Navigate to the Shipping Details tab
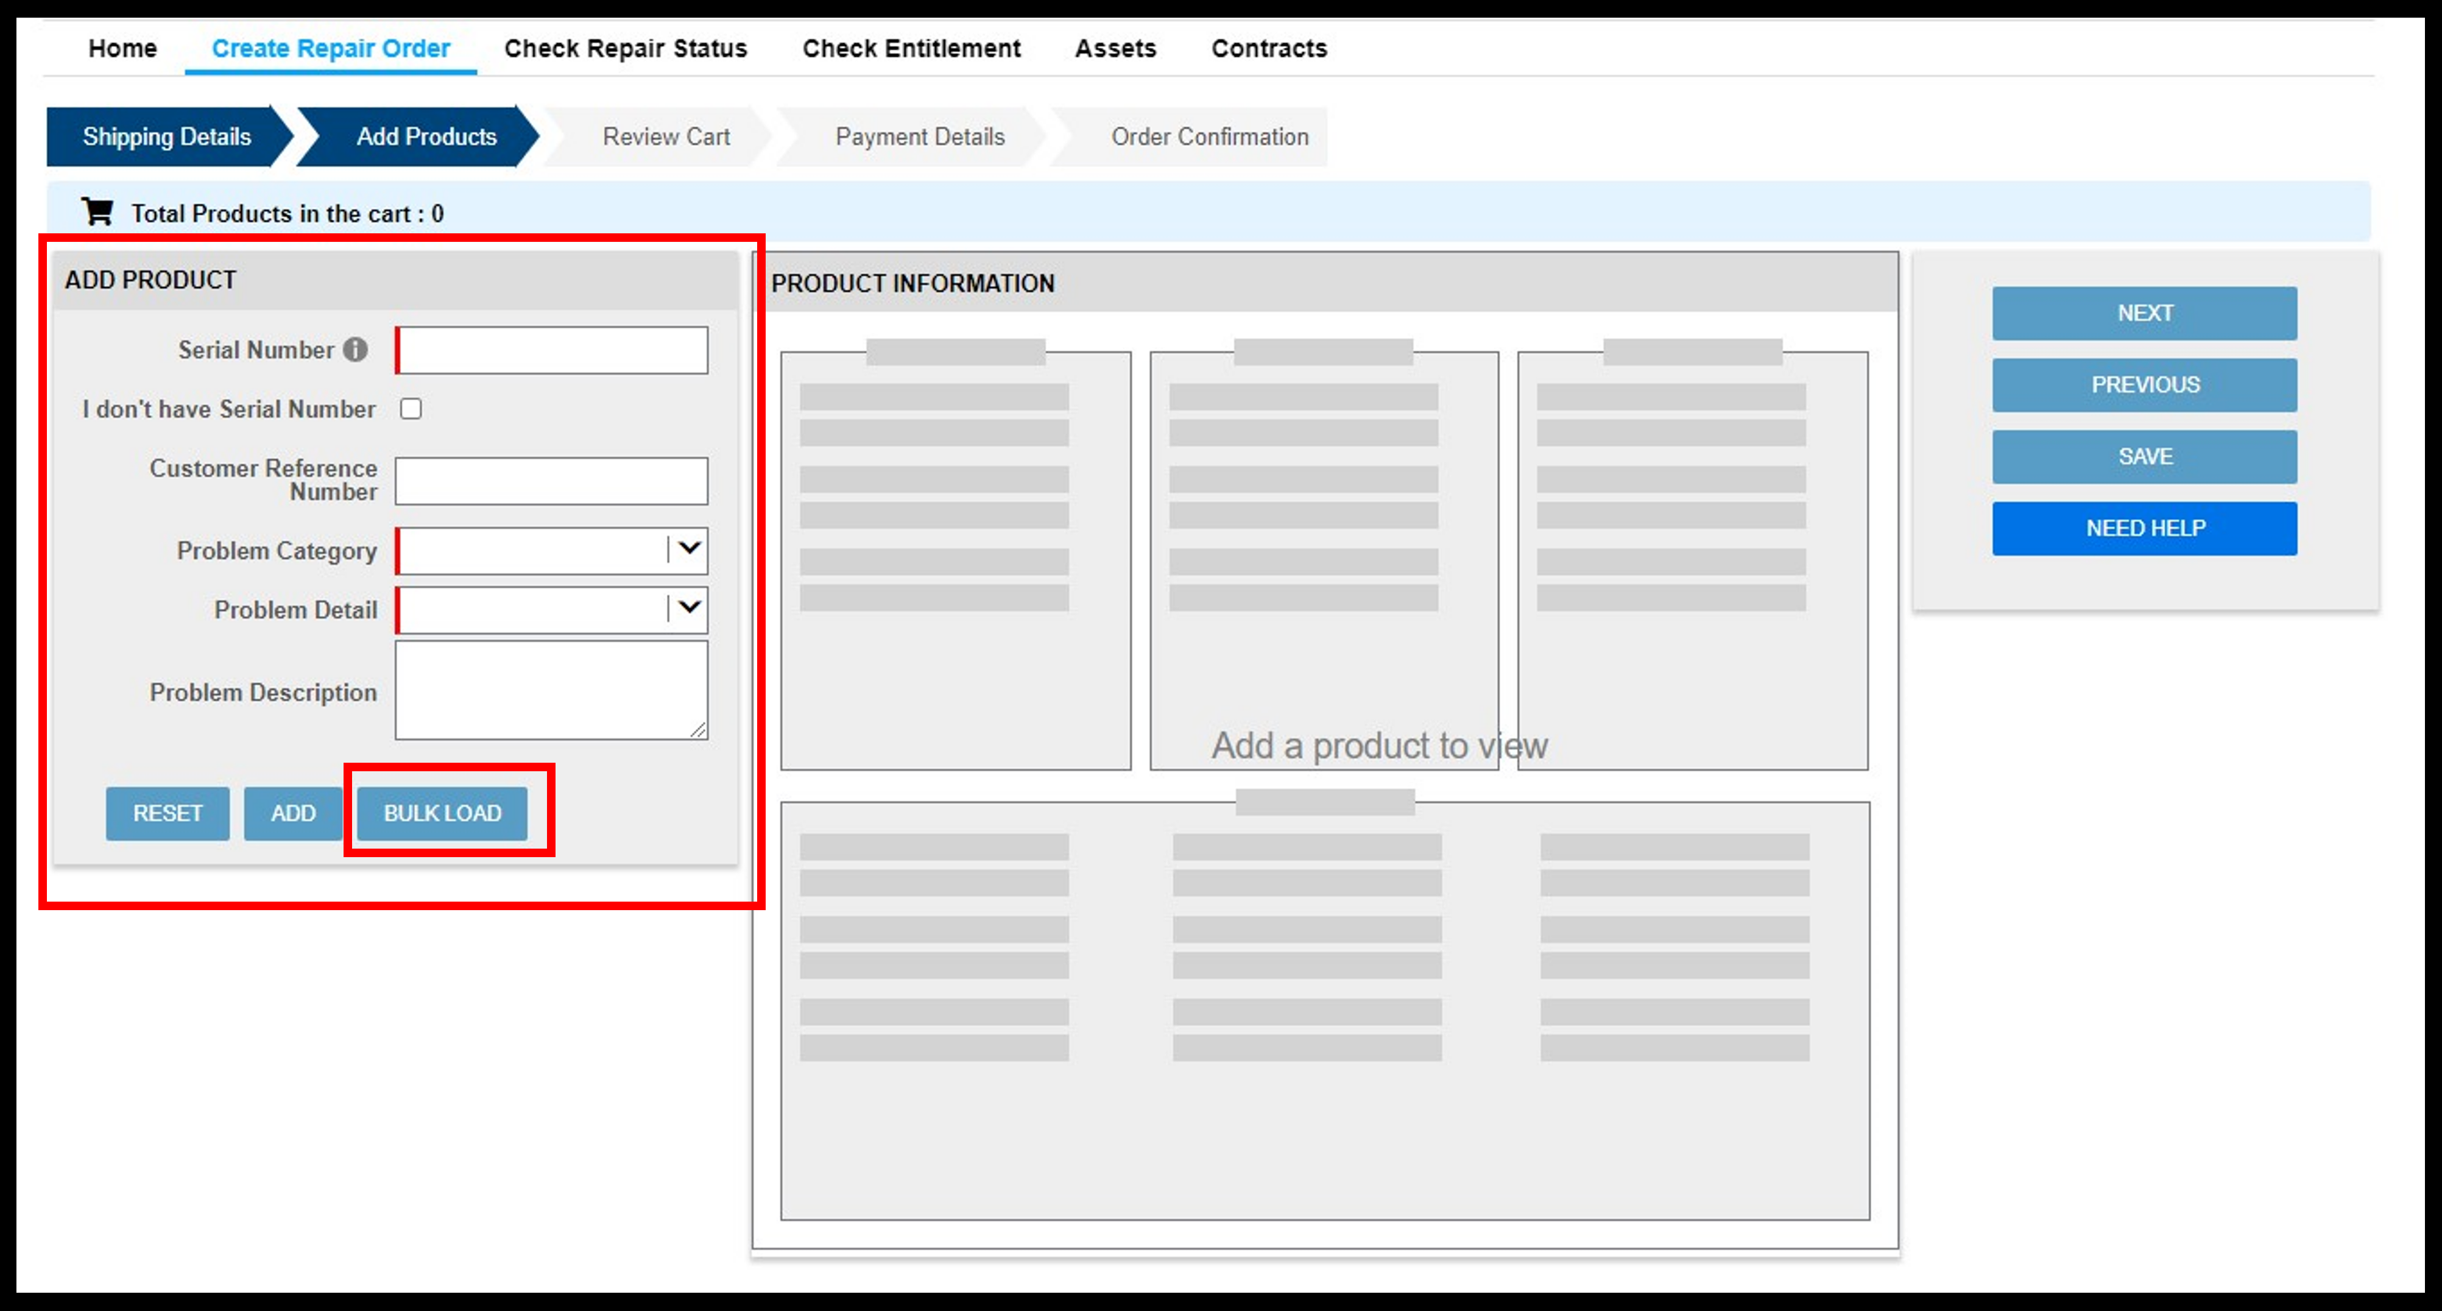Screen dimensions: 2442x1311 click(x=168, y=136)
